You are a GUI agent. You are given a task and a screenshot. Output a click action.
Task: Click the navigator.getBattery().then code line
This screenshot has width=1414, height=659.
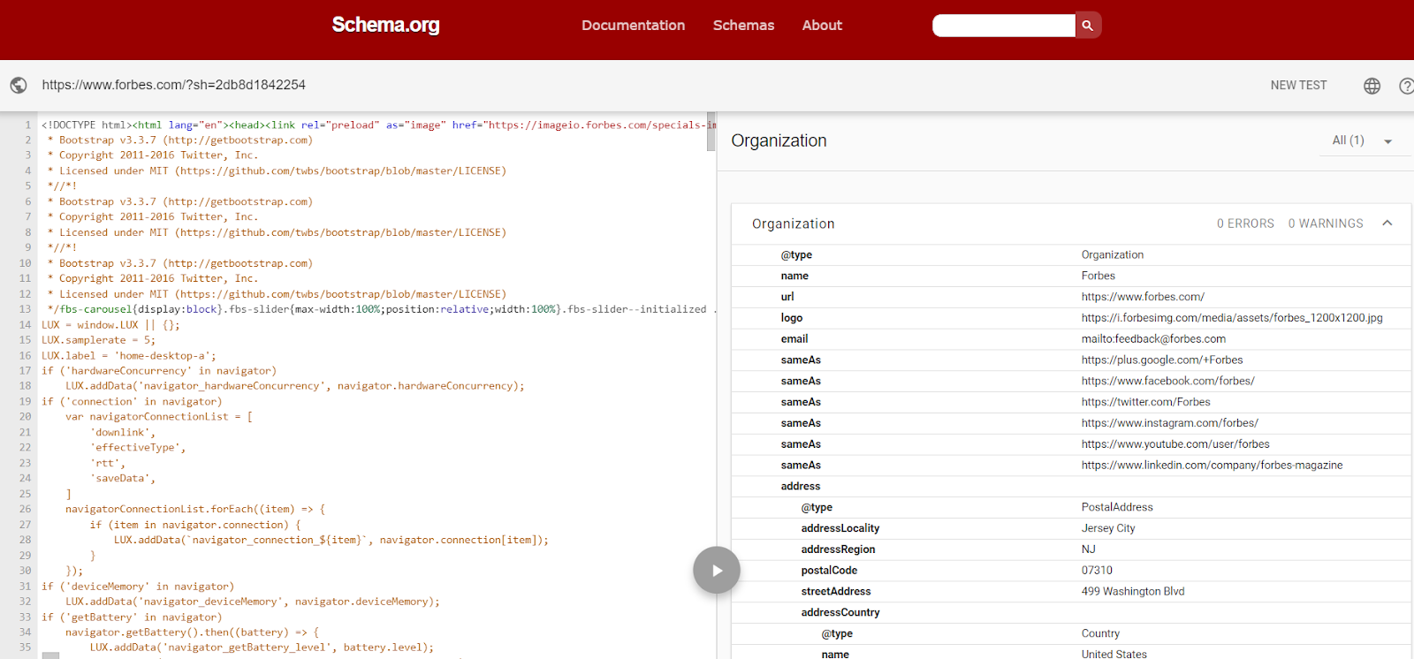coord(192,632)
